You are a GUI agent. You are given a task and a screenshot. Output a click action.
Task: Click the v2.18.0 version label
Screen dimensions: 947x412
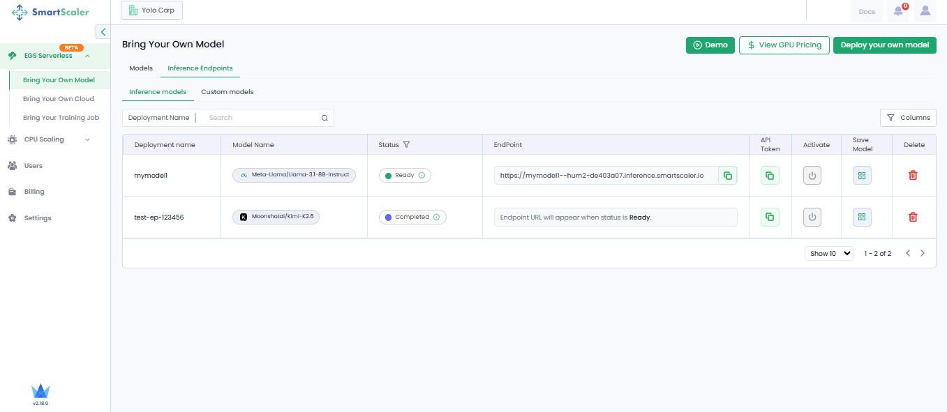tap(40, 404)
